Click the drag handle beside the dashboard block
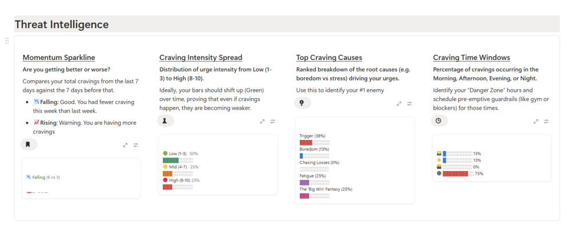This screenshot has width=574, height=238. (7, 41)
